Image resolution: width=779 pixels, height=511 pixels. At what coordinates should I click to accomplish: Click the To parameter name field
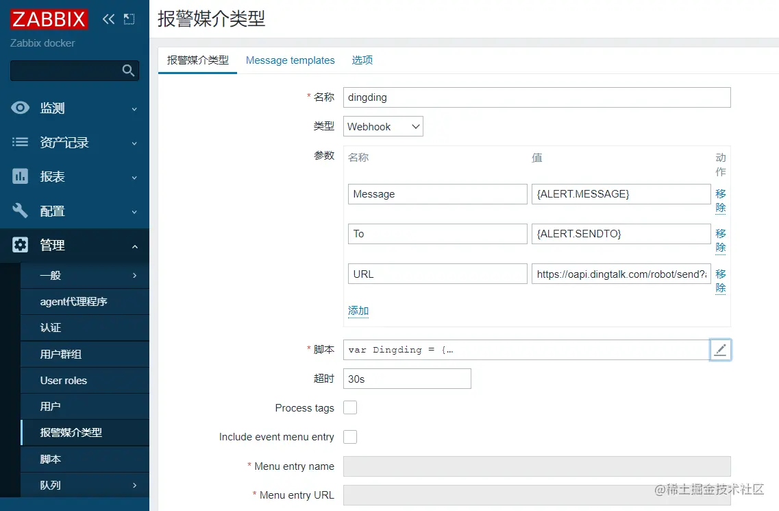(x=438, y=234)
